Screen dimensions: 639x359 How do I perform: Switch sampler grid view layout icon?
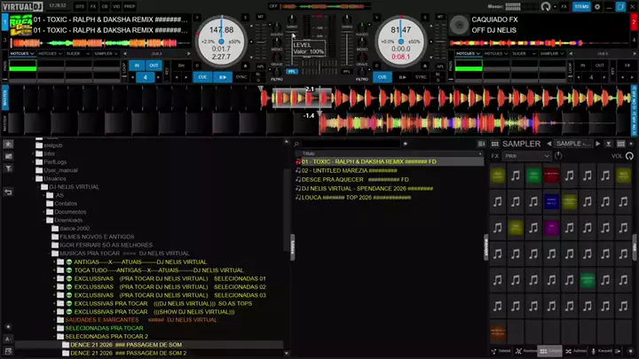(x=620, y=144)
